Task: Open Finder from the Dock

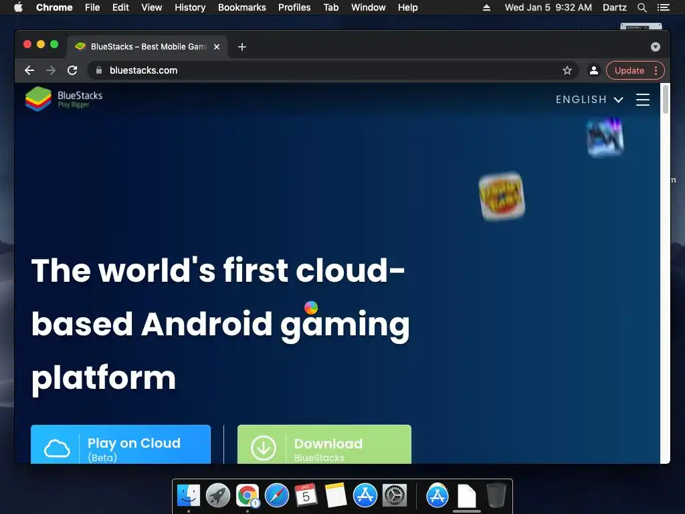Action: [x=188, y=495]
